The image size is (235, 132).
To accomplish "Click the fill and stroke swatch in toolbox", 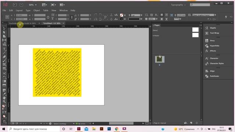I will [4, 107].
